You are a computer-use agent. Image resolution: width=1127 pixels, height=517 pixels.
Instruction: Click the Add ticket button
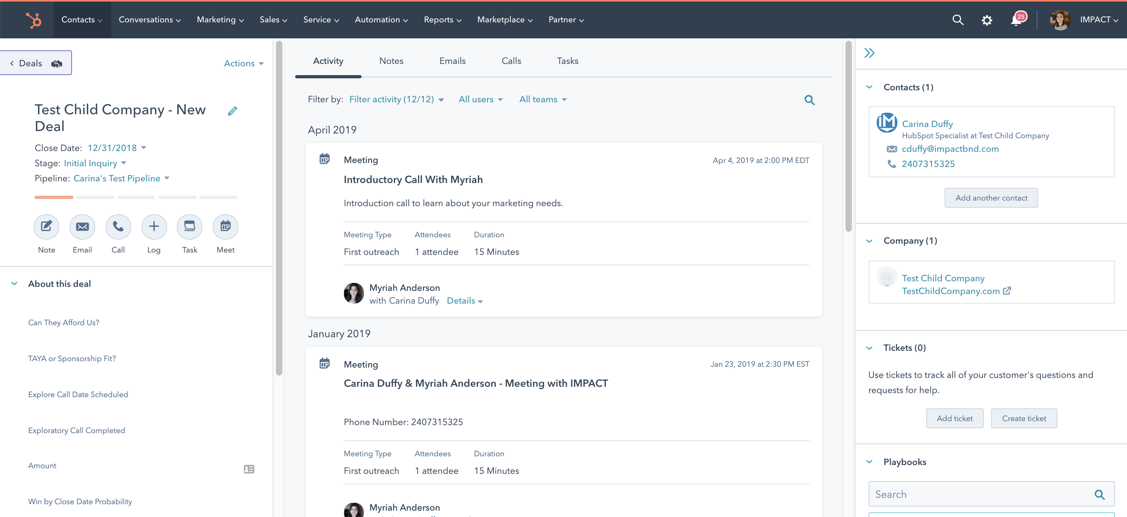(955, 419)
